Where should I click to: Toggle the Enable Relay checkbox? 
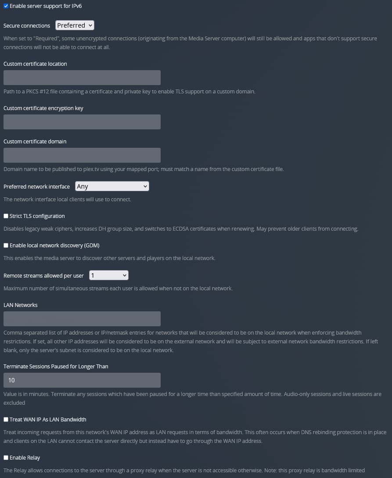[6, 457]
